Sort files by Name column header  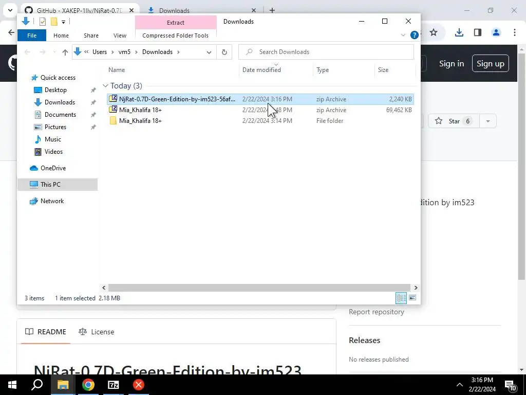coord(117,70)
